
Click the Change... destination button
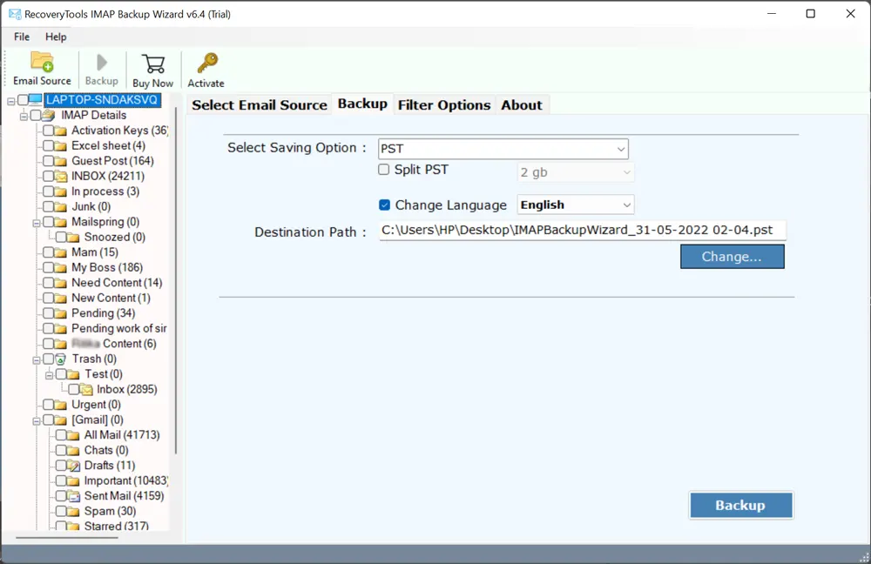[732, 257]
